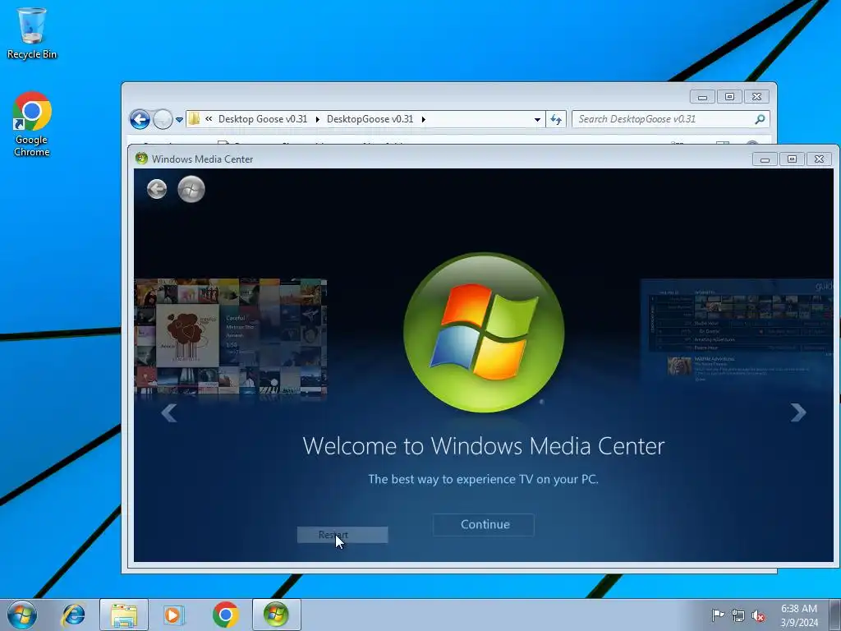Minimize the Explorer window
This screenshot has height=631, width=841.
[702, 97]
